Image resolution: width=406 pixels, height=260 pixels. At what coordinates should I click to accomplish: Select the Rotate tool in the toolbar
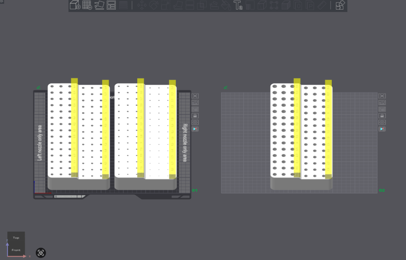[x=154, y=5]
